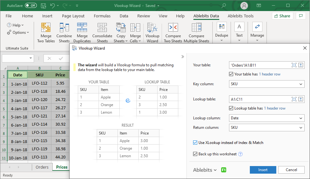
Task: Expand the Dedupe dropdown
Action: pyautogui.click(x=221, y=40)
